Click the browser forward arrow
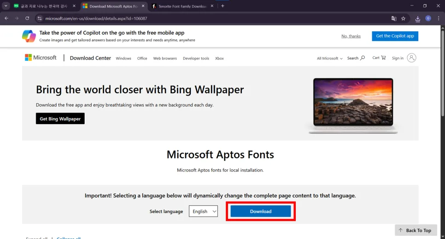The height and width of the screenshot is (239, 445). coord(17,18)
